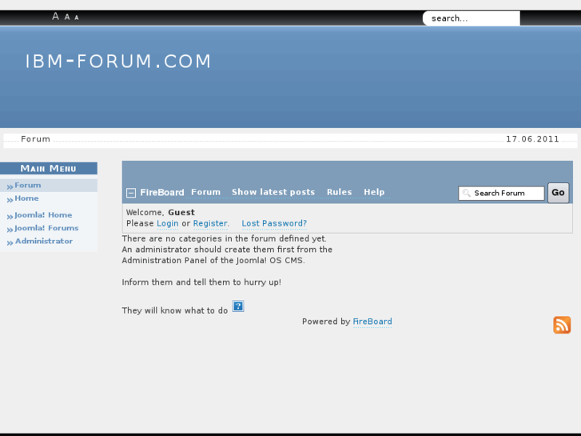The height and width of the screenshot is (436, 581).
Task: Open Joomla! Home link in sidebar
Action: (43, 215)
